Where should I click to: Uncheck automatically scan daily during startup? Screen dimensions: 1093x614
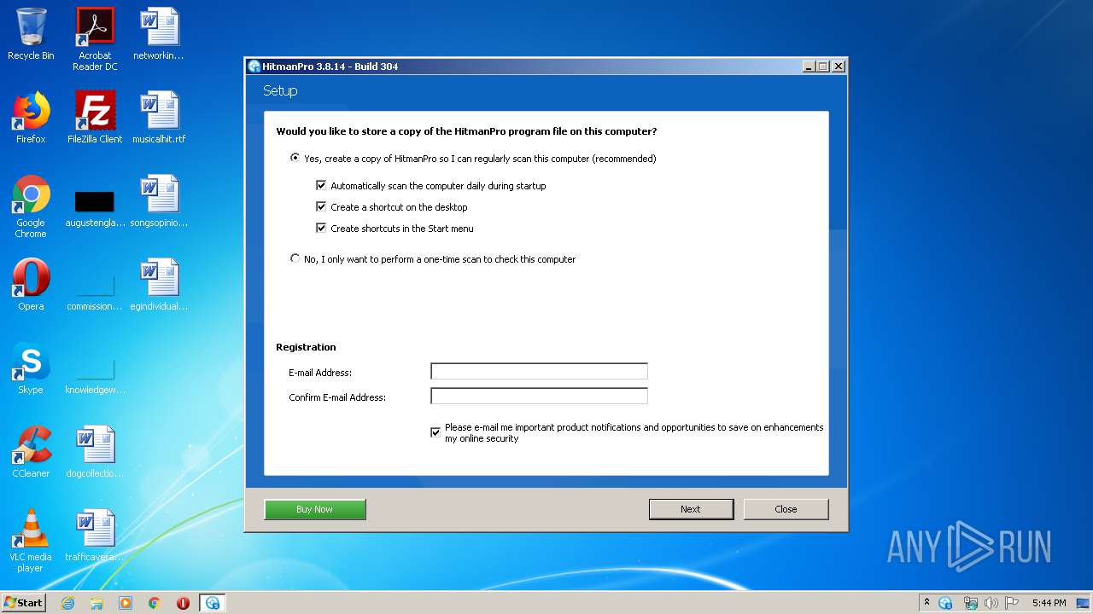point(321,185)
